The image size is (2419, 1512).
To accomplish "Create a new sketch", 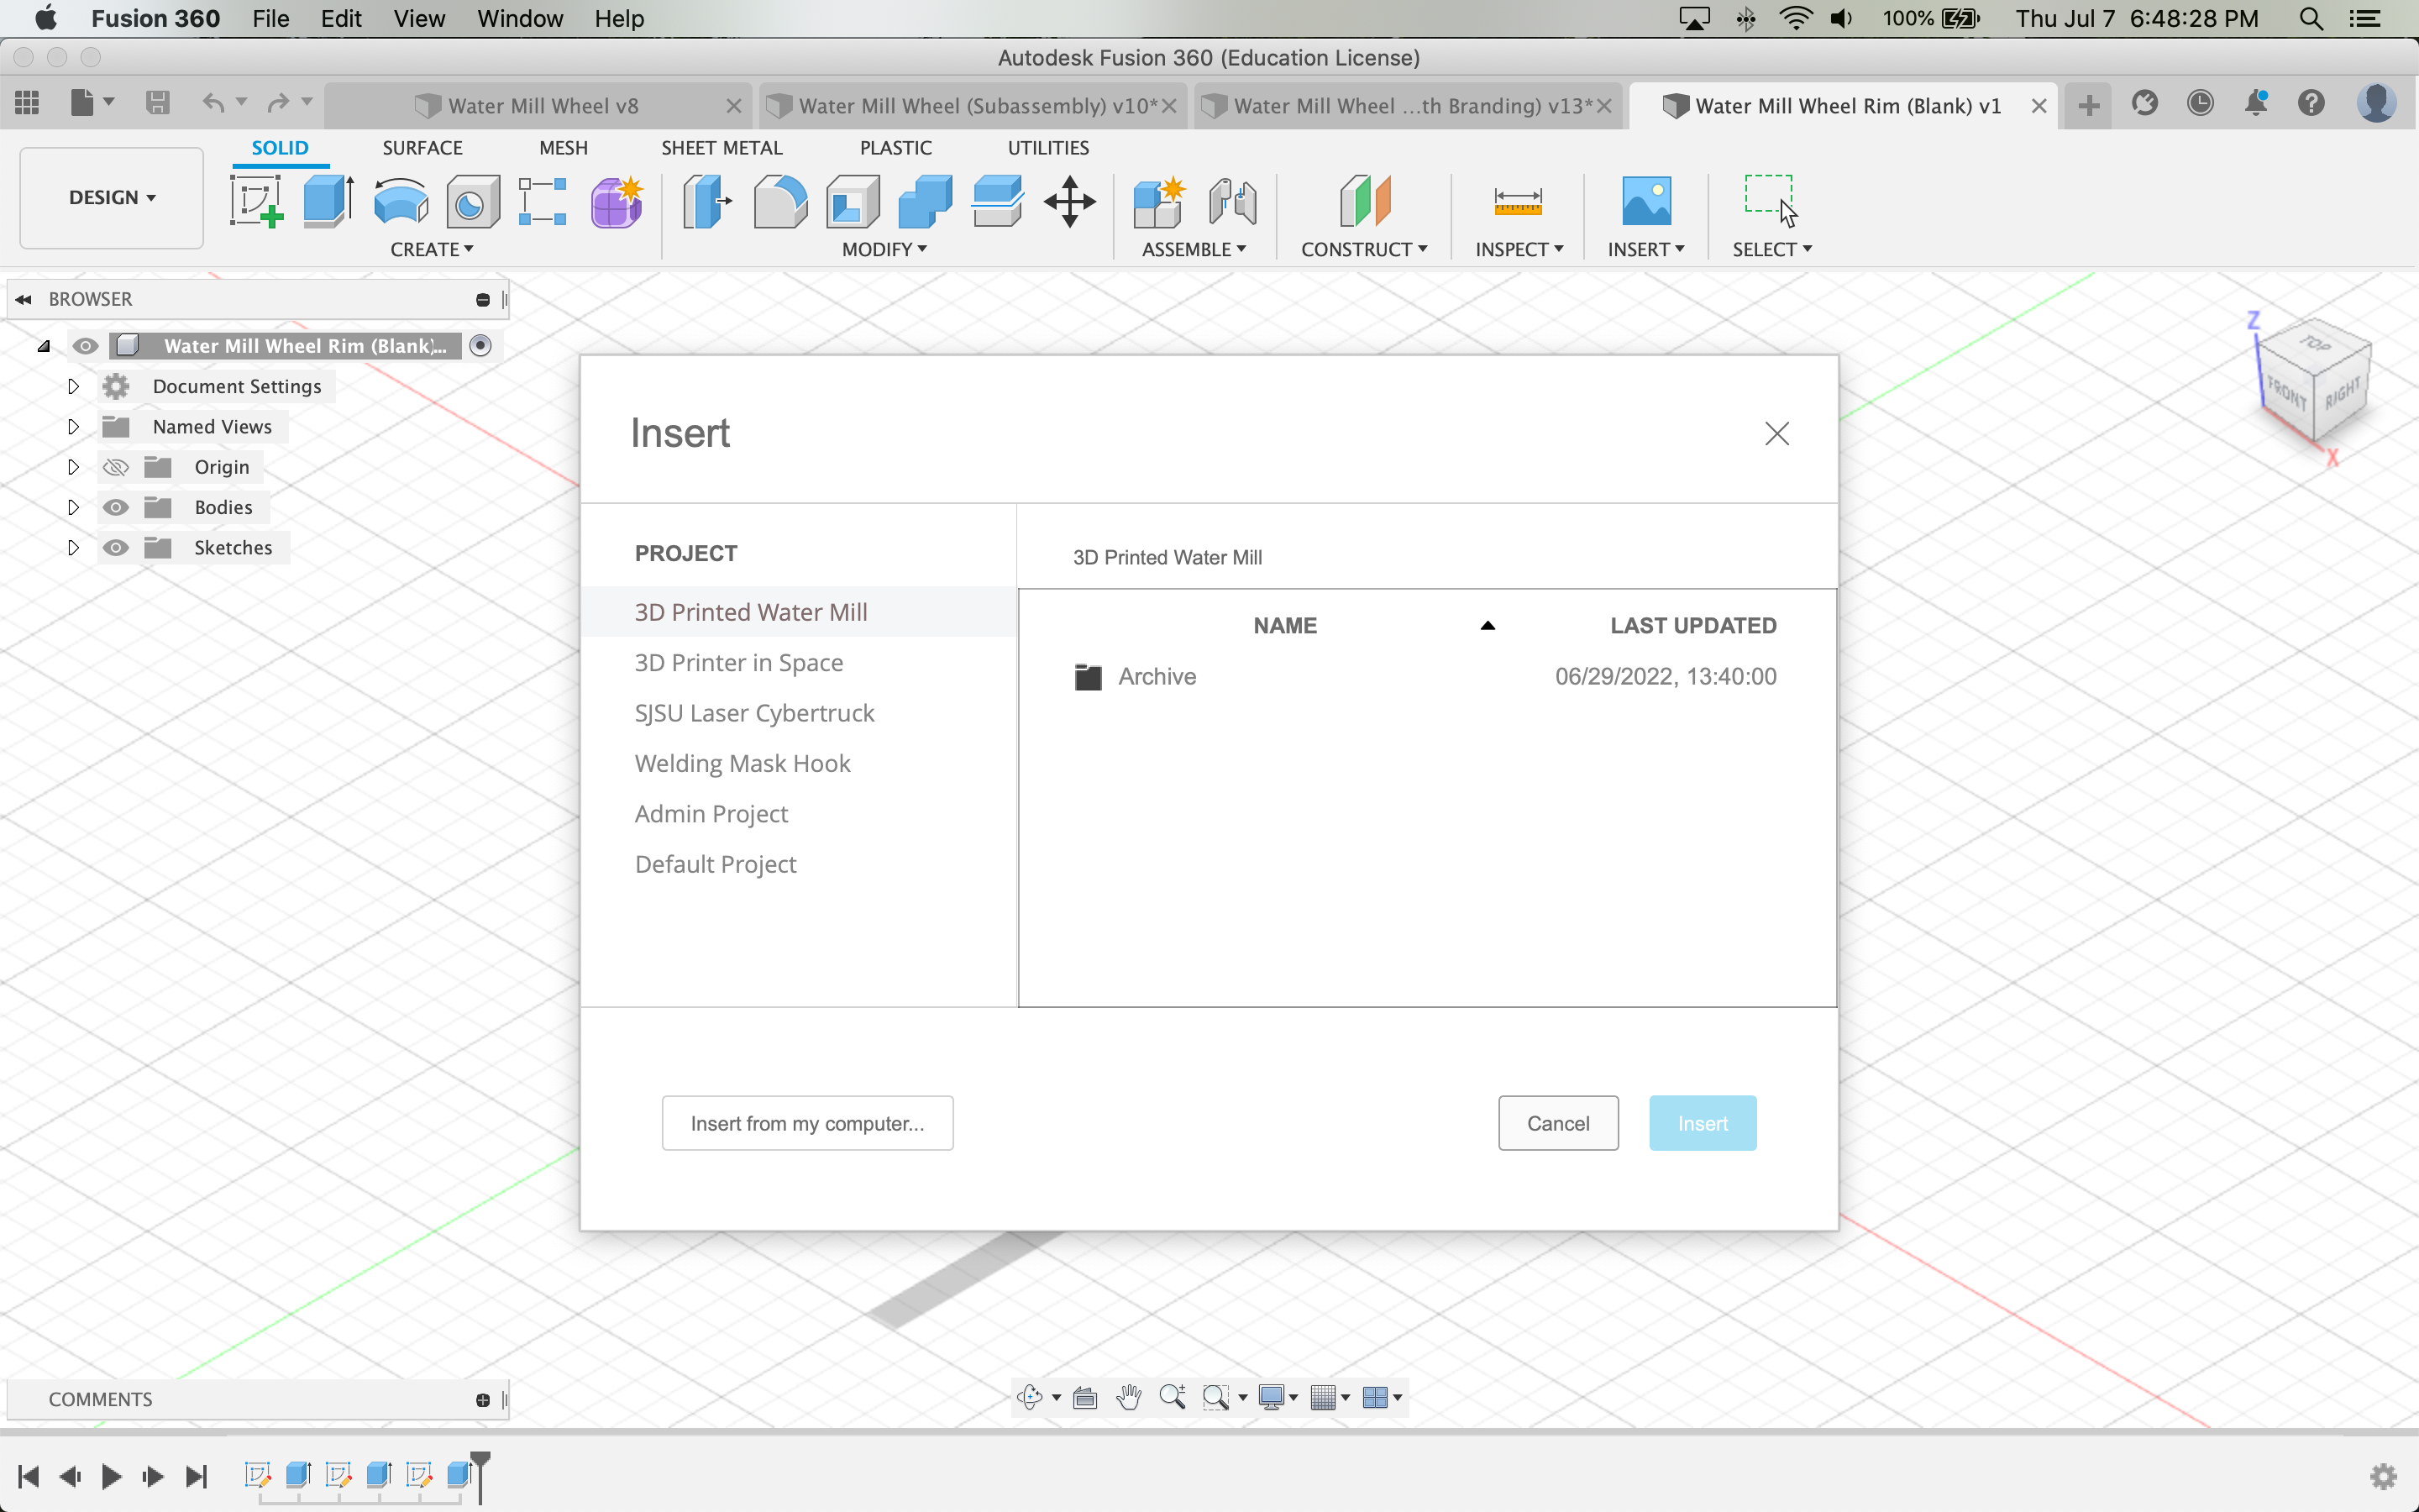I will pos(256,200).
